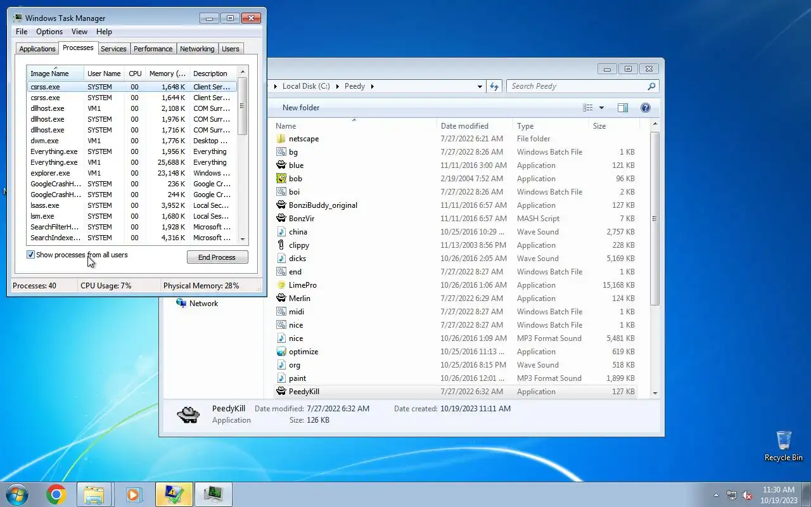Click the LimePro application icon
811x507 pixels.
(x=281, y=285)
